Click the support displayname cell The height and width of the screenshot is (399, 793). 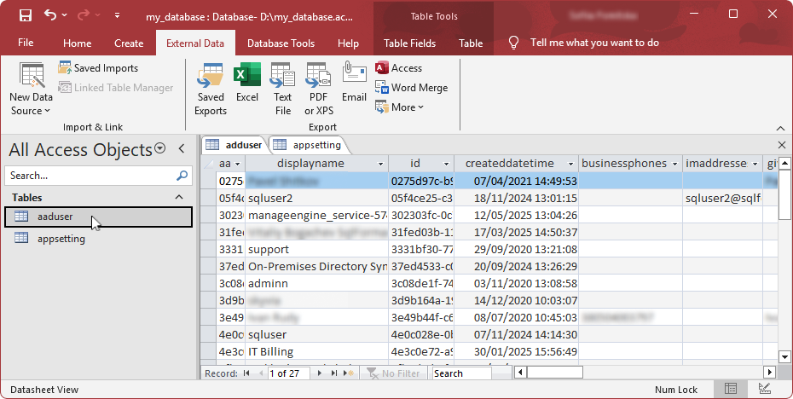coord(317,249)
